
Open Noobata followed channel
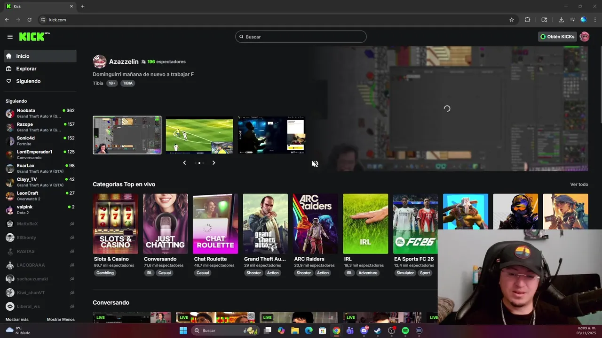40,114
